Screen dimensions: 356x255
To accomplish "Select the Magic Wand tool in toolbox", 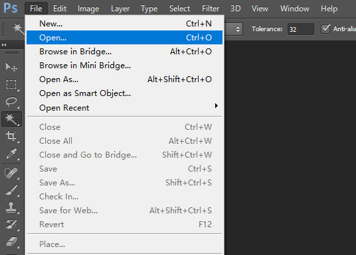I will [11, 119].
